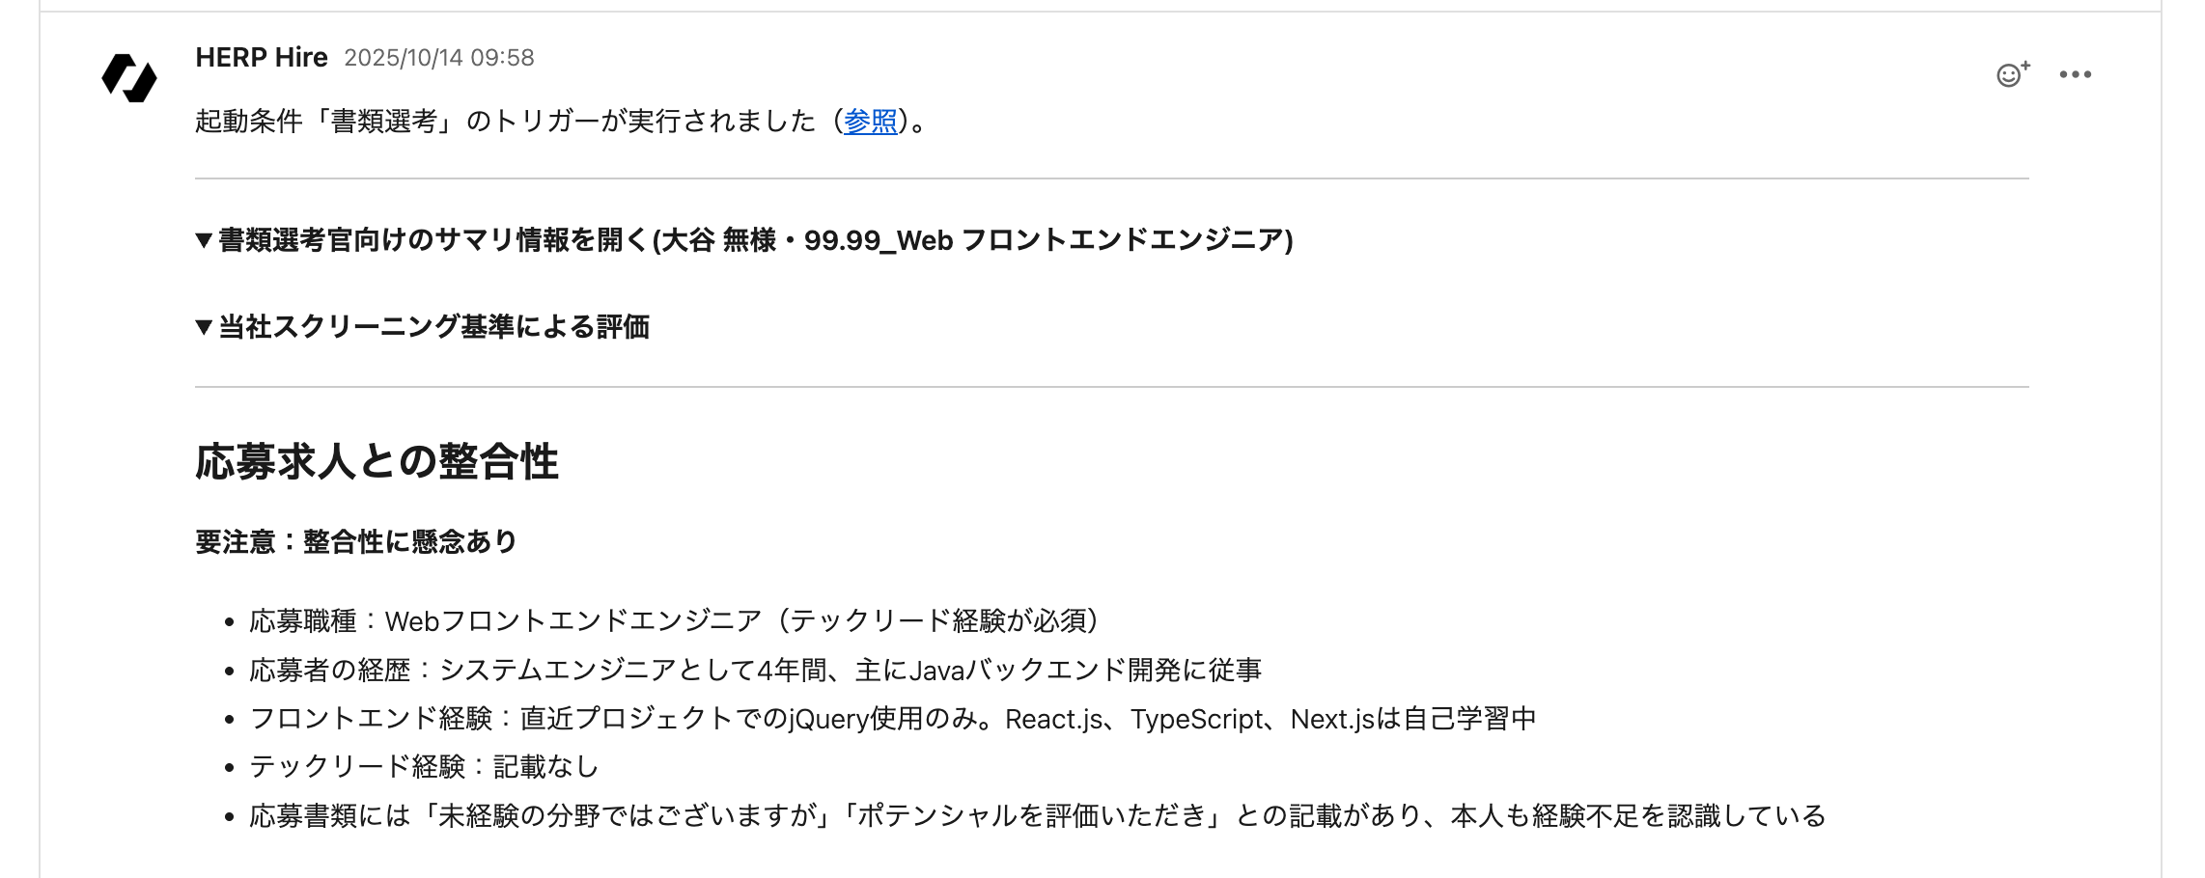Click the divider above the 応募求人との整合性 heading

[1111, 387]
